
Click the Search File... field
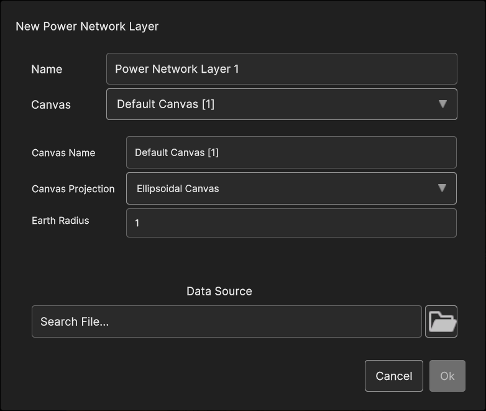click(226, 321)
